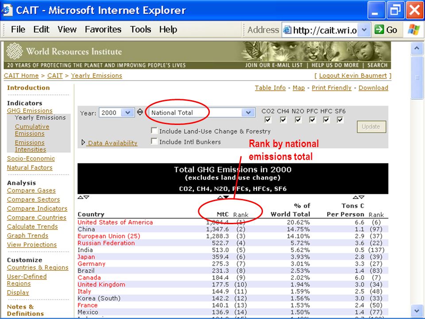
Task: Open the Table Info link
Action: click(x=270, y=88)
